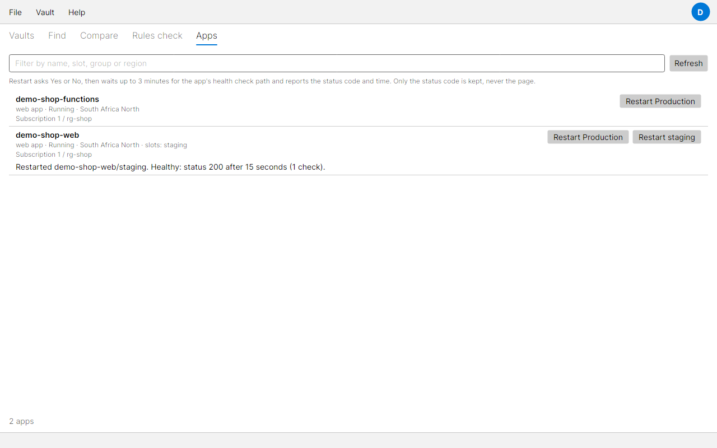Image resolution: width=717 pixels, height=448 pixels.
Task: Select the demo-shop-functions app name
Action: pos(57,99)
